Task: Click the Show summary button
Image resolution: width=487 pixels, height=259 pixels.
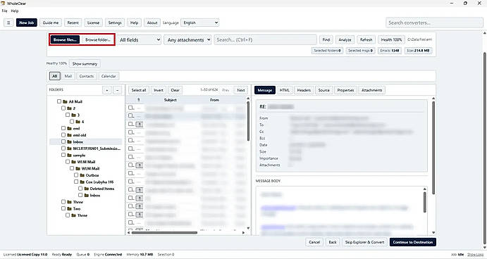Action: (85, 63)
